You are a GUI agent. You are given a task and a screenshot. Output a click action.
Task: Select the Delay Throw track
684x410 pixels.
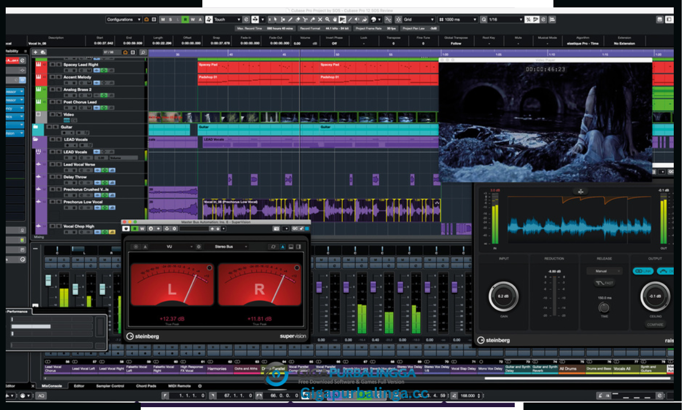(75, 177)
